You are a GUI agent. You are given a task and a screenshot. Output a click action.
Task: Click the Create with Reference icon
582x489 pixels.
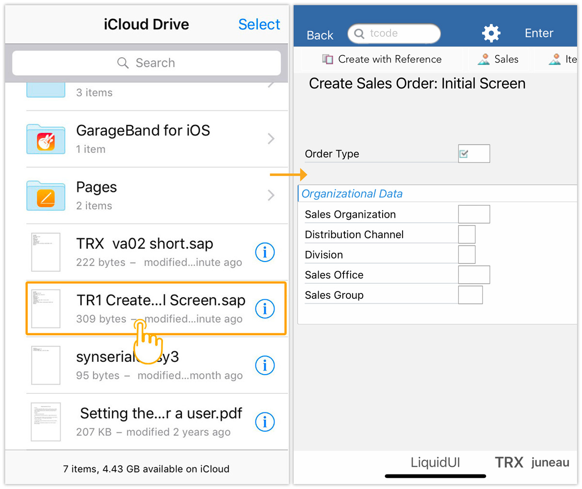click(x=328, y=60)
